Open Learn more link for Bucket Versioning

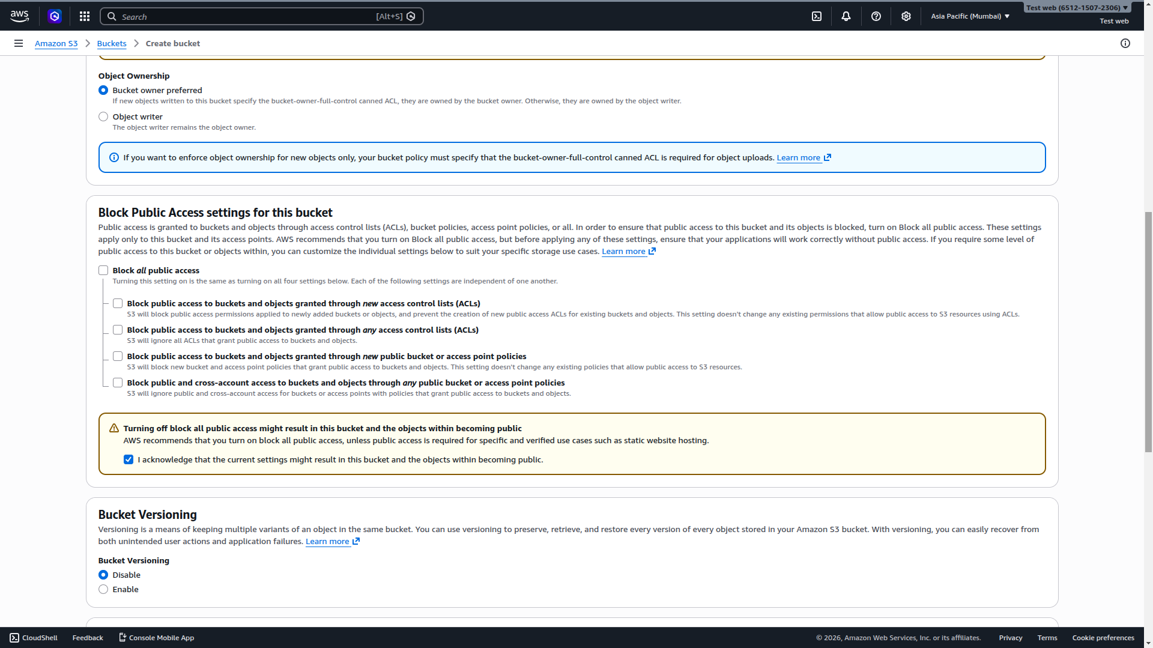coord(327,541)
